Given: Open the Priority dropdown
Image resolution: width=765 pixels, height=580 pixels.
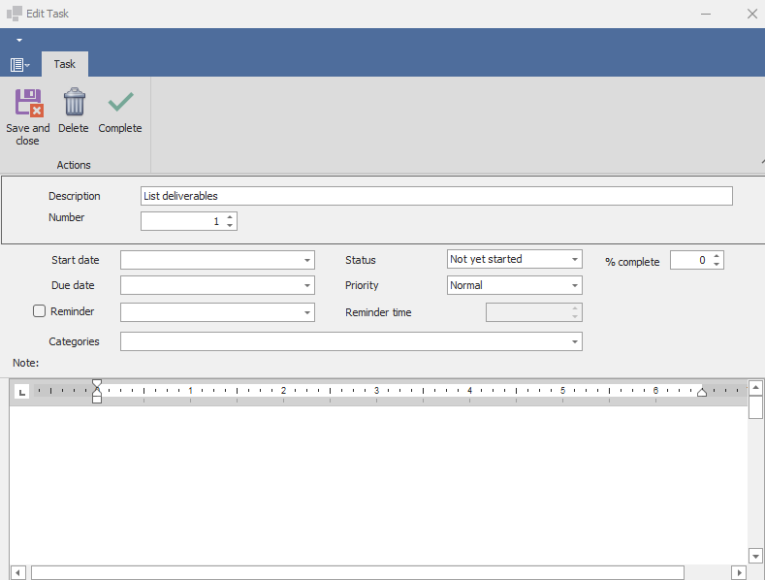Looking at the screenshot, I should pyautogui.click(x=575, y=286).
